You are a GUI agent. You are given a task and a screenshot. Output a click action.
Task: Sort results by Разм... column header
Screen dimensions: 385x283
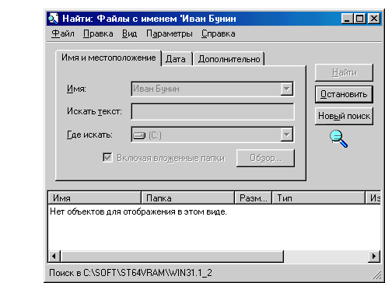(x=253, y=198)
